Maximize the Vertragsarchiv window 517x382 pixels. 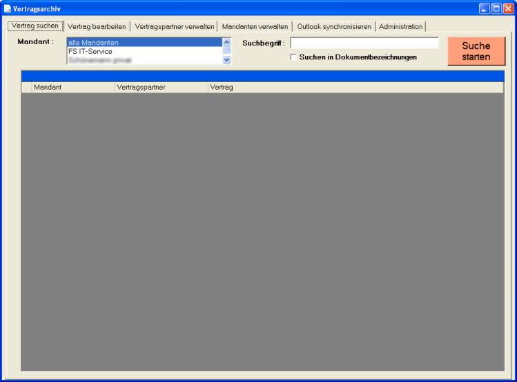[496, 8]
